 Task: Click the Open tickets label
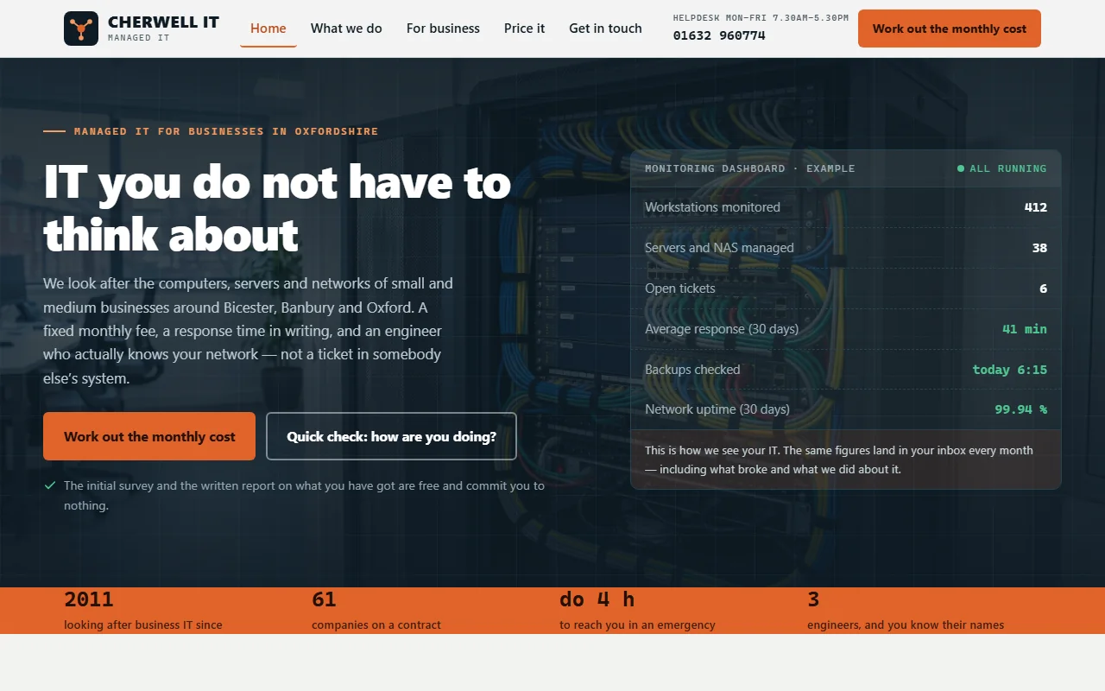[x=680, y=288]
